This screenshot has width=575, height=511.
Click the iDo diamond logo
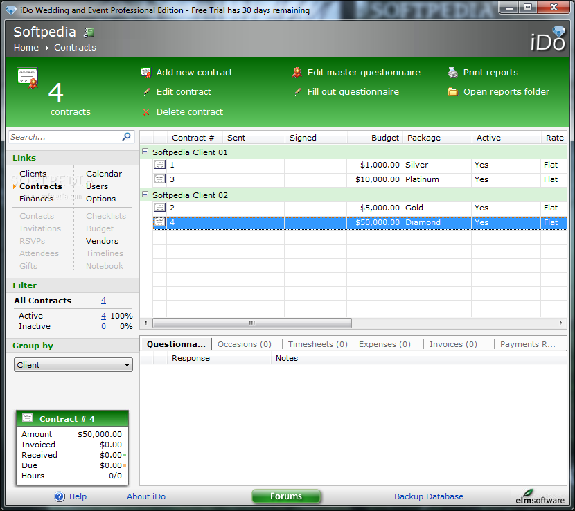(x=549, y=39)
